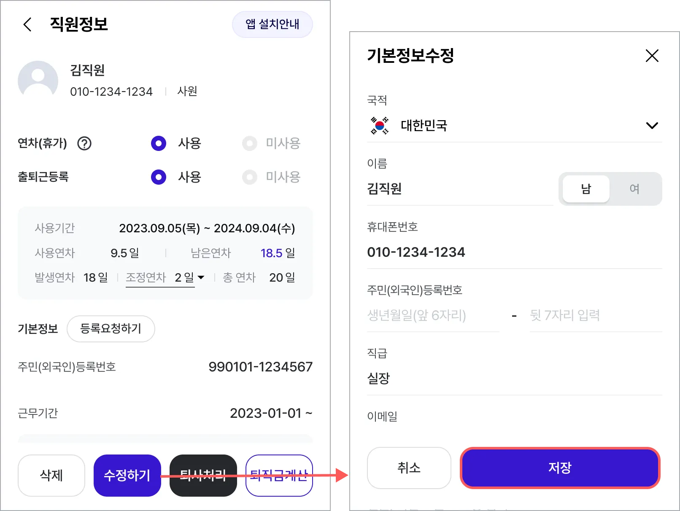The height and width of the screenshot is (511, 680).
Task: Click the South Korea flag icon
Action: (379, 126)
